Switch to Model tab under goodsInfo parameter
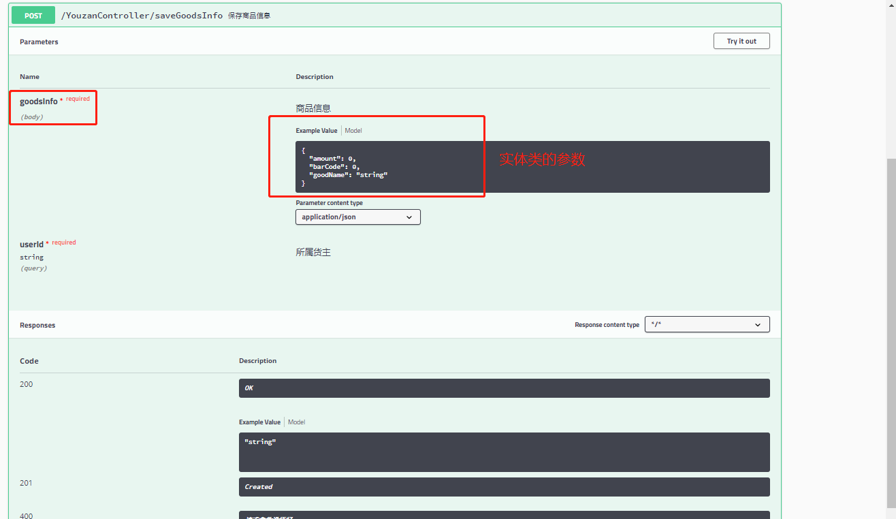 click(x=353, y=130)
